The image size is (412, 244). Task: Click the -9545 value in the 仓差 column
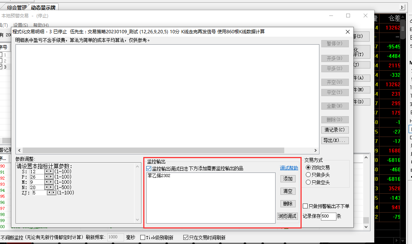tap(393, 47)
